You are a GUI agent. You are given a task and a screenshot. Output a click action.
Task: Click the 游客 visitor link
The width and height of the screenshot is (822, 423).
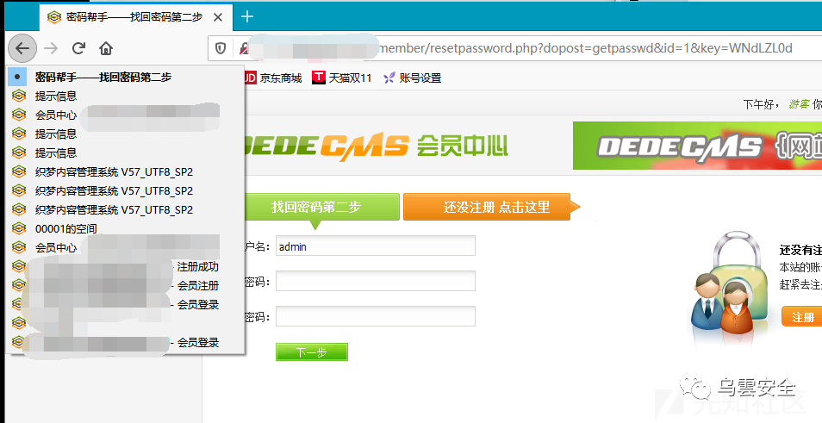(799, 104)
